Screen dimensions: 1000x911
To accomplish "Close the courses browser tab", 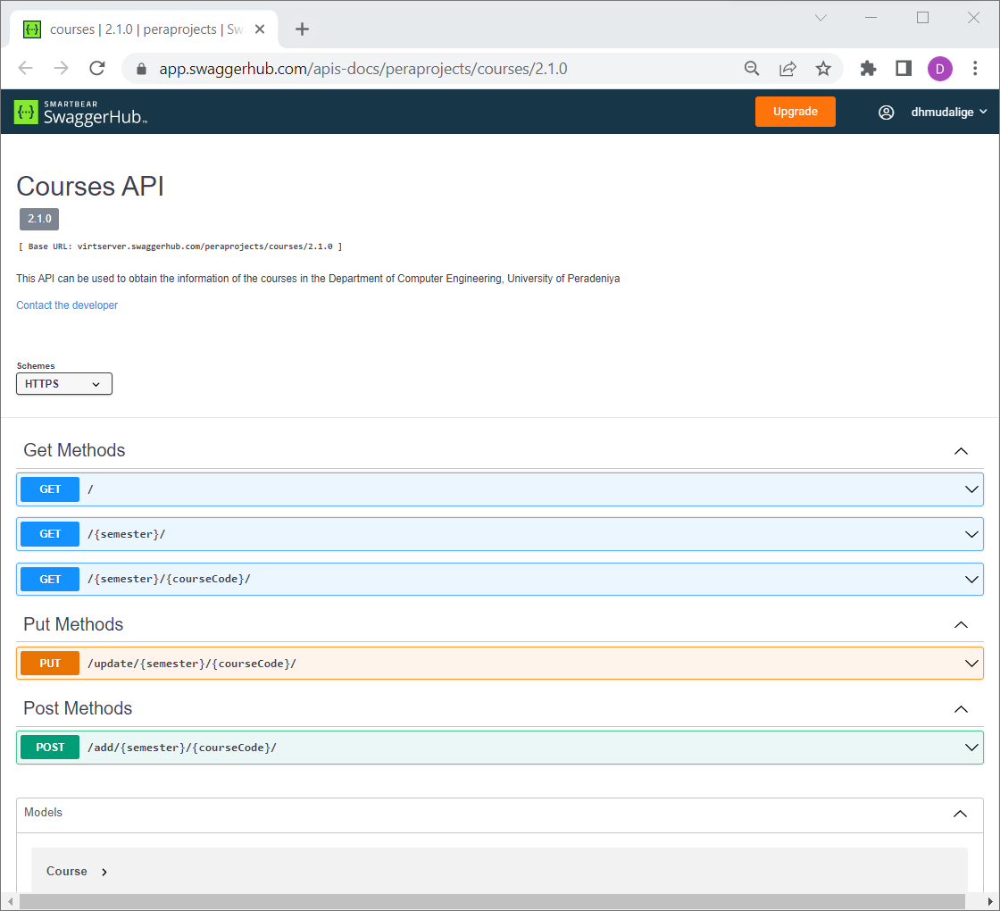I will [260, 29].
